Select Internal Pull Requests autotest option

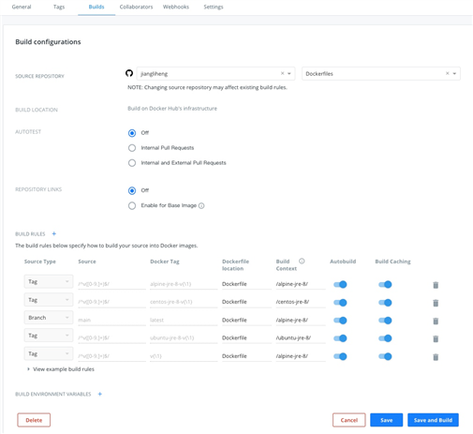click(x=132, y=148)
